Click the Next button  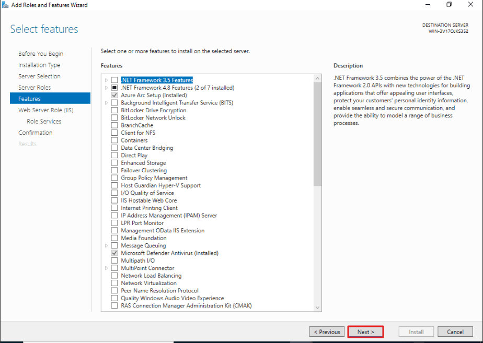click(x=365, y=332)
